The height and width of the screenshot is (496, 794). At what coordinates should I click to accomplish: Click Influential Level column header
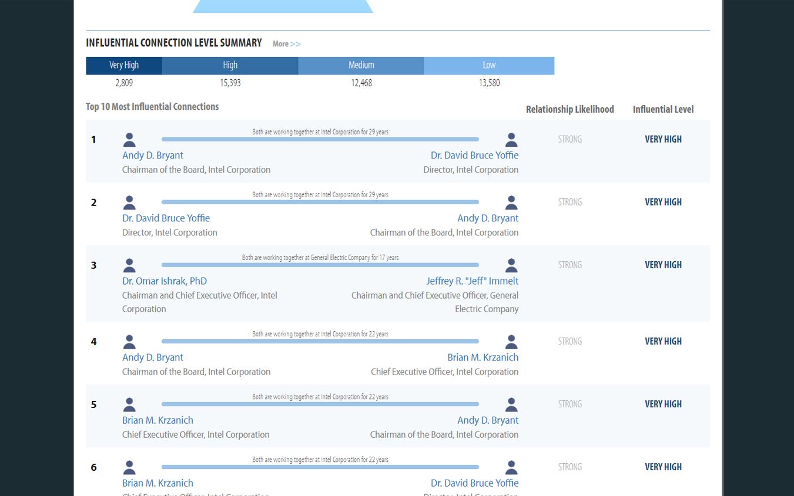(663, 109)
